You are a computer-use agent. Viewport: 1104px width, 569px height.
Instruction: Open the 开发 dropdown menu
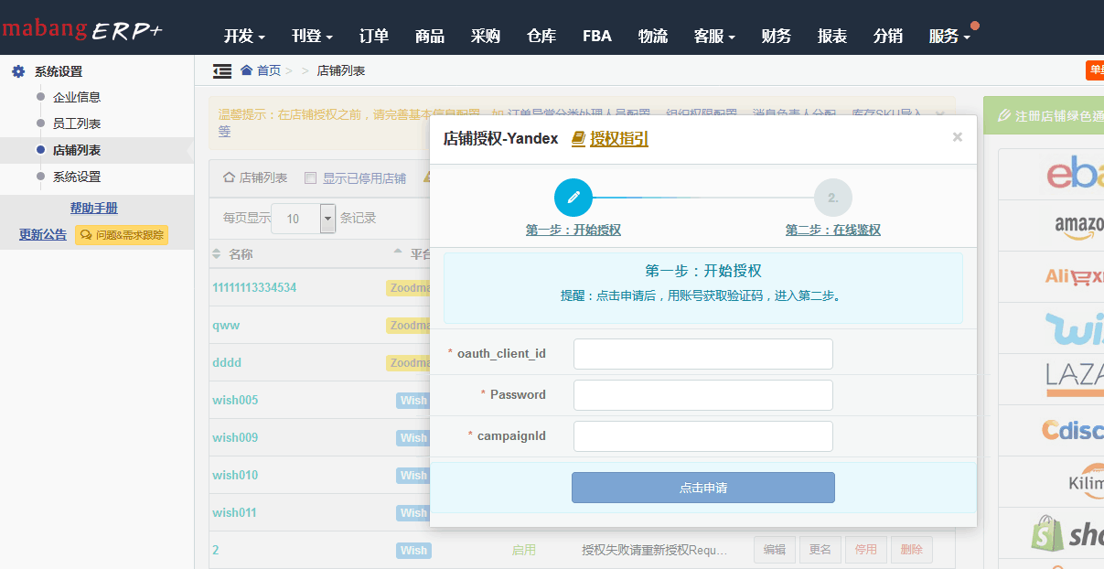tap(244, 37)
